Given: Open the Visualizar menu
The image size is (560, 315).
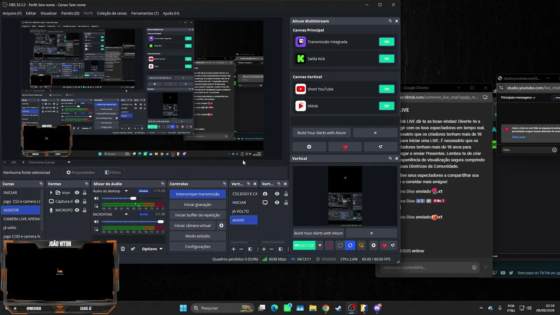Looking at the screenshot, I should (x=49, y=13).
